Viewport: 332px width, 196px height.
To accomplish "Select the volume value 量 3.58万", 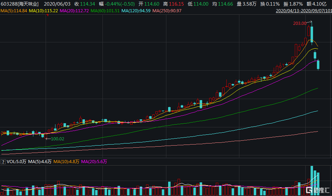I will 246,4.
